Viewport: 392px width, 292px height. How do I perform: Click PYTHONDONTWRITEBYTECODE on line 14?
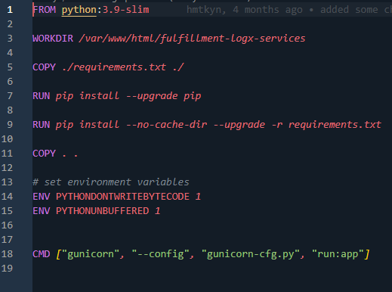122,197
